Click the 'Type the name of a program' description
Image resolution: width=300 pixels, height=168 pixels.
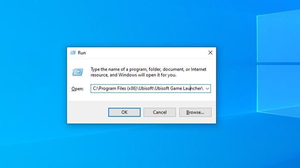(148, 72)
